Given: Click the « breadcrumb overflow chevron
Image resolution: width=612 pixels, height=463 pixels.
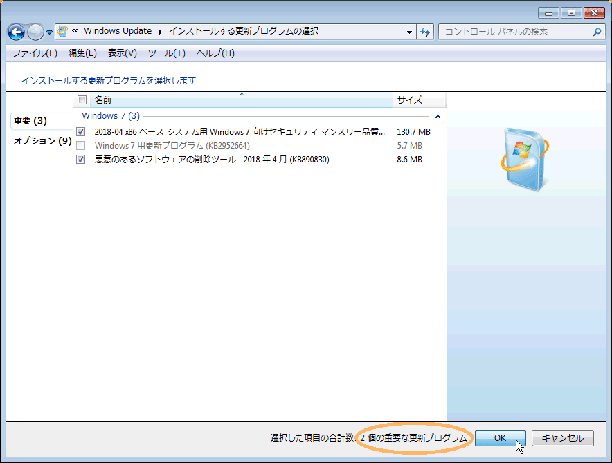Looking at the screenshot, I should click(75, 31).
